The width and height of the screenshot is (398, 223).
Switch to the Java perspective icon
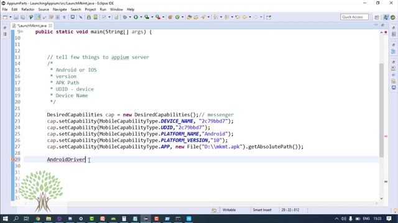tap(386, 17)
